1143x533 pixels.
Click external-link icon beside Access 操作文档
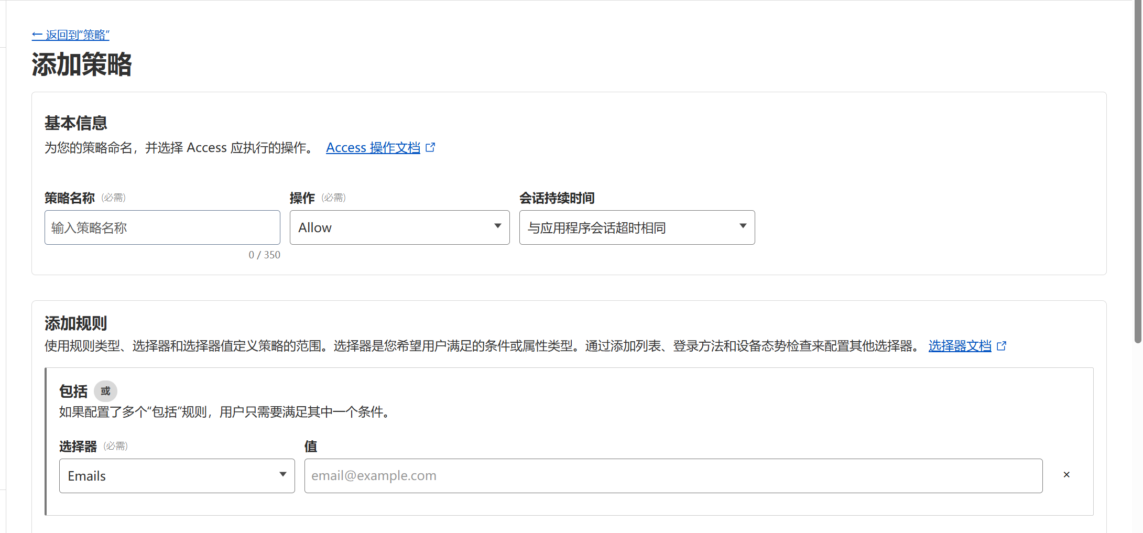click(430, 148)
